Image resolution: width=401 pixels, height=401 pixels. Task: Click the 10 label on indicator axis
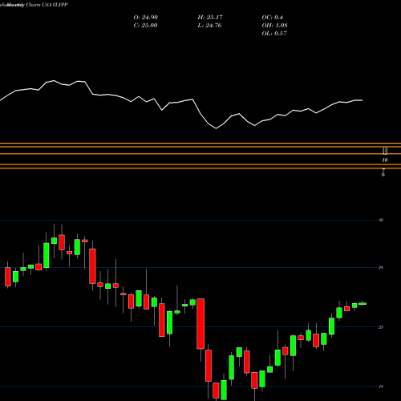click(x=385, y=160)
